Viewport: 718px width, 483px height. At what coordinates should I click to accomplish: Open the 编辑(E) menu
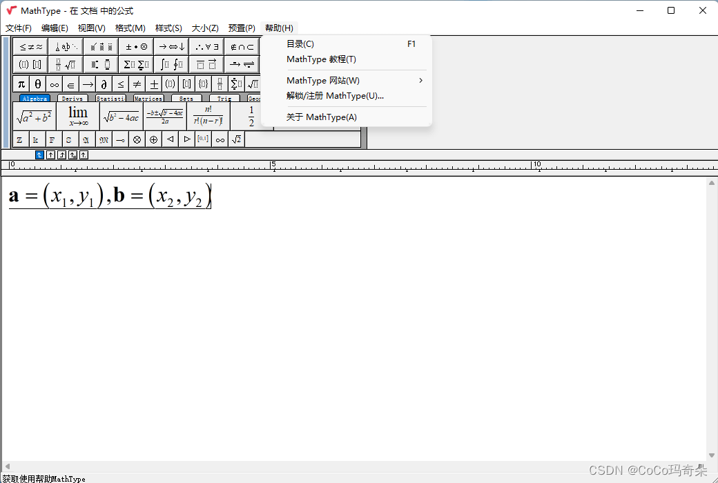55,28
